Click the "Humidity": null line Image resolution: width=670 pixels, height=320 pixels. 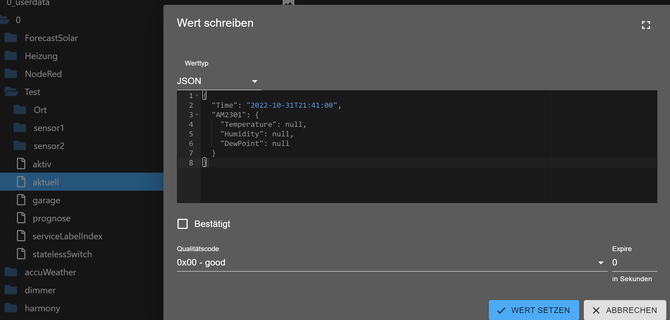pos(256,134)
